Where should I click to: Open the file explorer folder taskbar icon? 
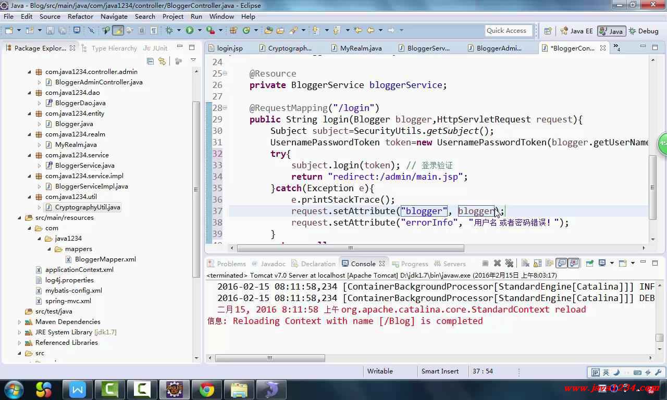pyautogui.click(x=239, y=390)
